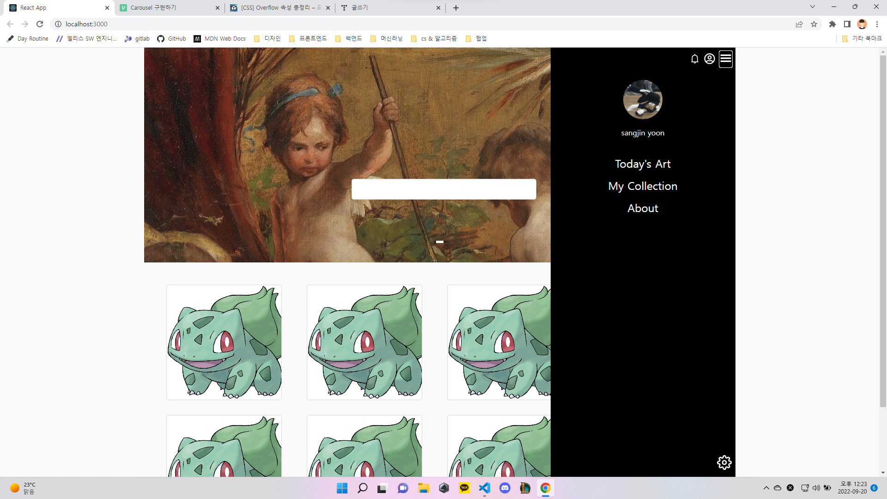Open Chrome from taskbar

click(x=546, y=488)
